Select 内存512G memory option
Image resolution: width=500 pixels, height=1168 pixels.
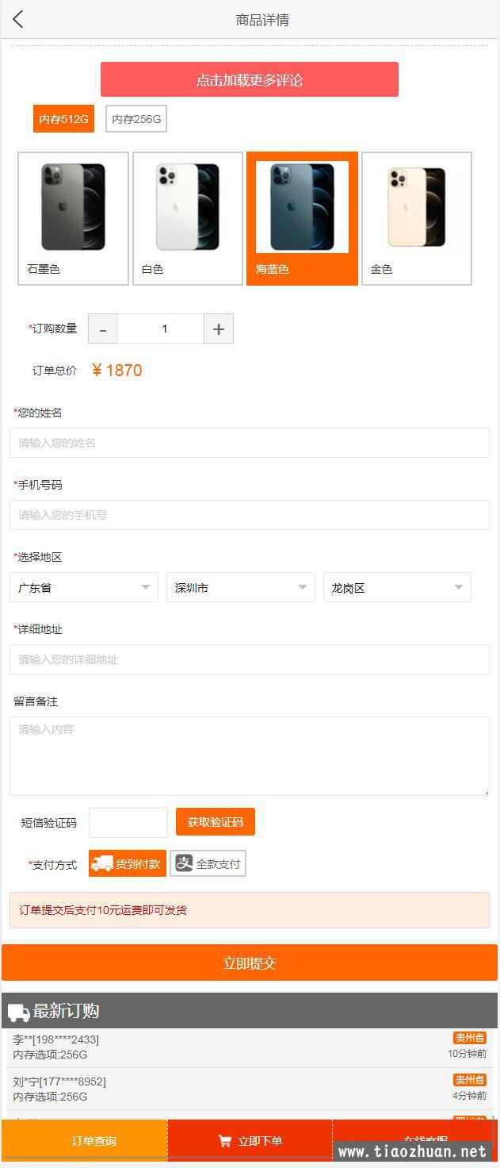click(63, 119)
